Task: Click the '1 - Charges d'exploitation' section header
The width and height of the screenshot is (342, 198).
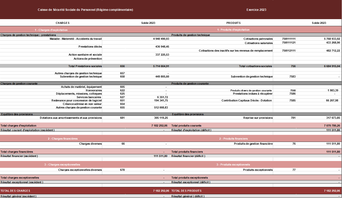Action: (x=51, y=30)
